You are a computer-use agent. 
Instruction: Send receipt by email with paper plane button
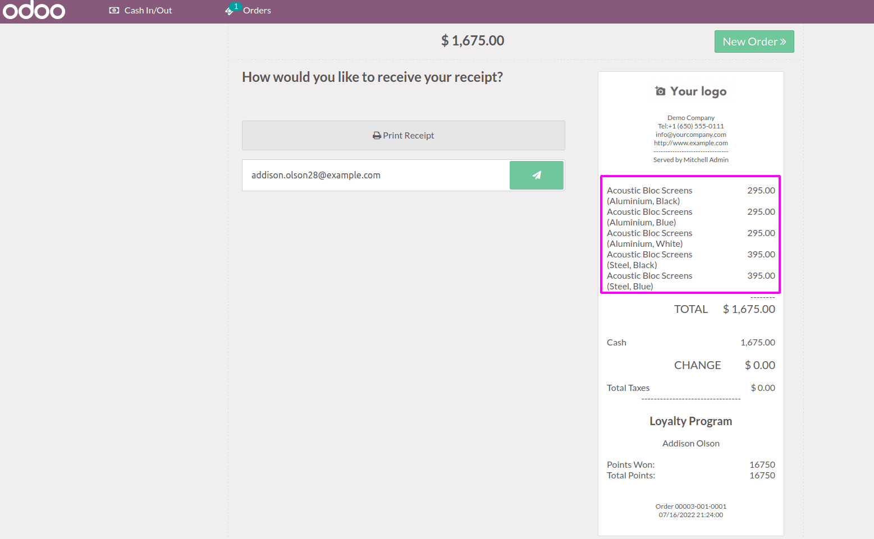point(537,175)
